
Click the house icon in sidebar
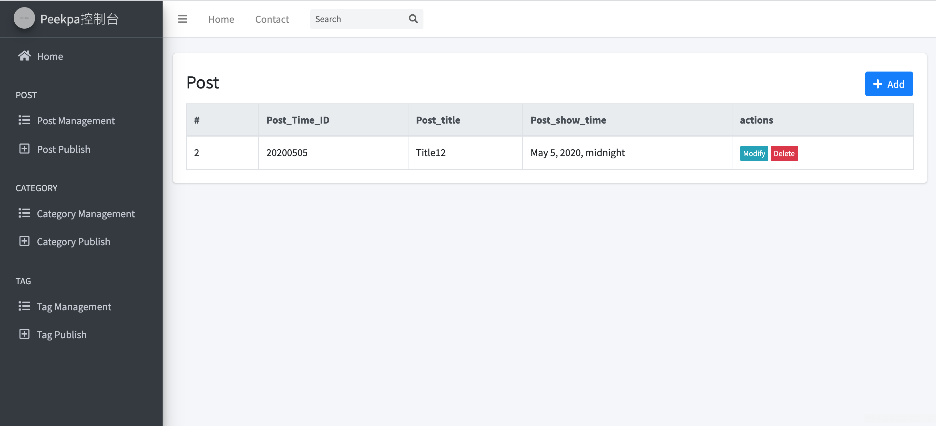[x=24, y=56]
